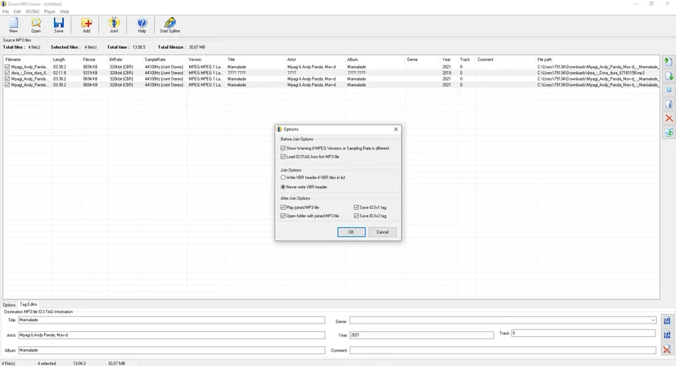Switch to the Tag Editor tab

tap(28, 304)
